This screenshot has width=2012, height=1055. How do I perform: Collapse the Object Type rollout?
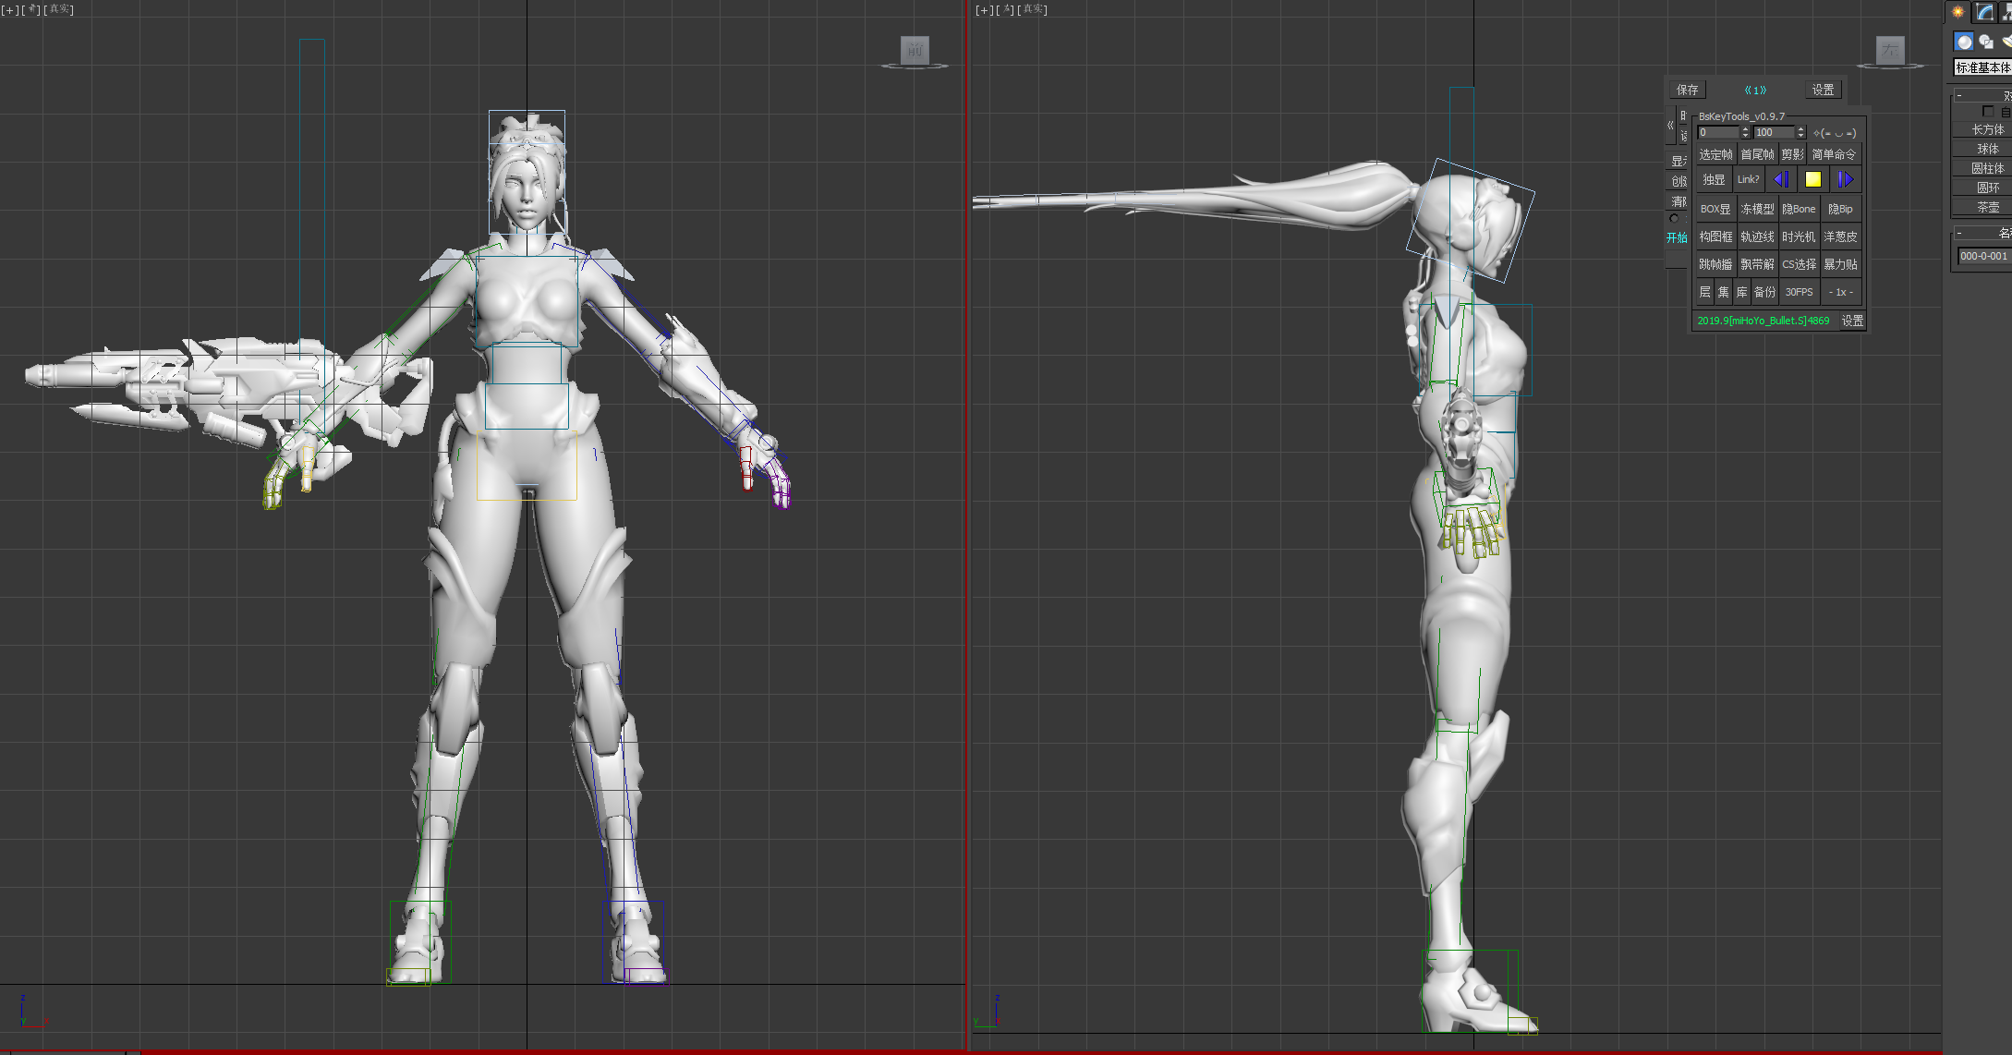coord(1959,95)
